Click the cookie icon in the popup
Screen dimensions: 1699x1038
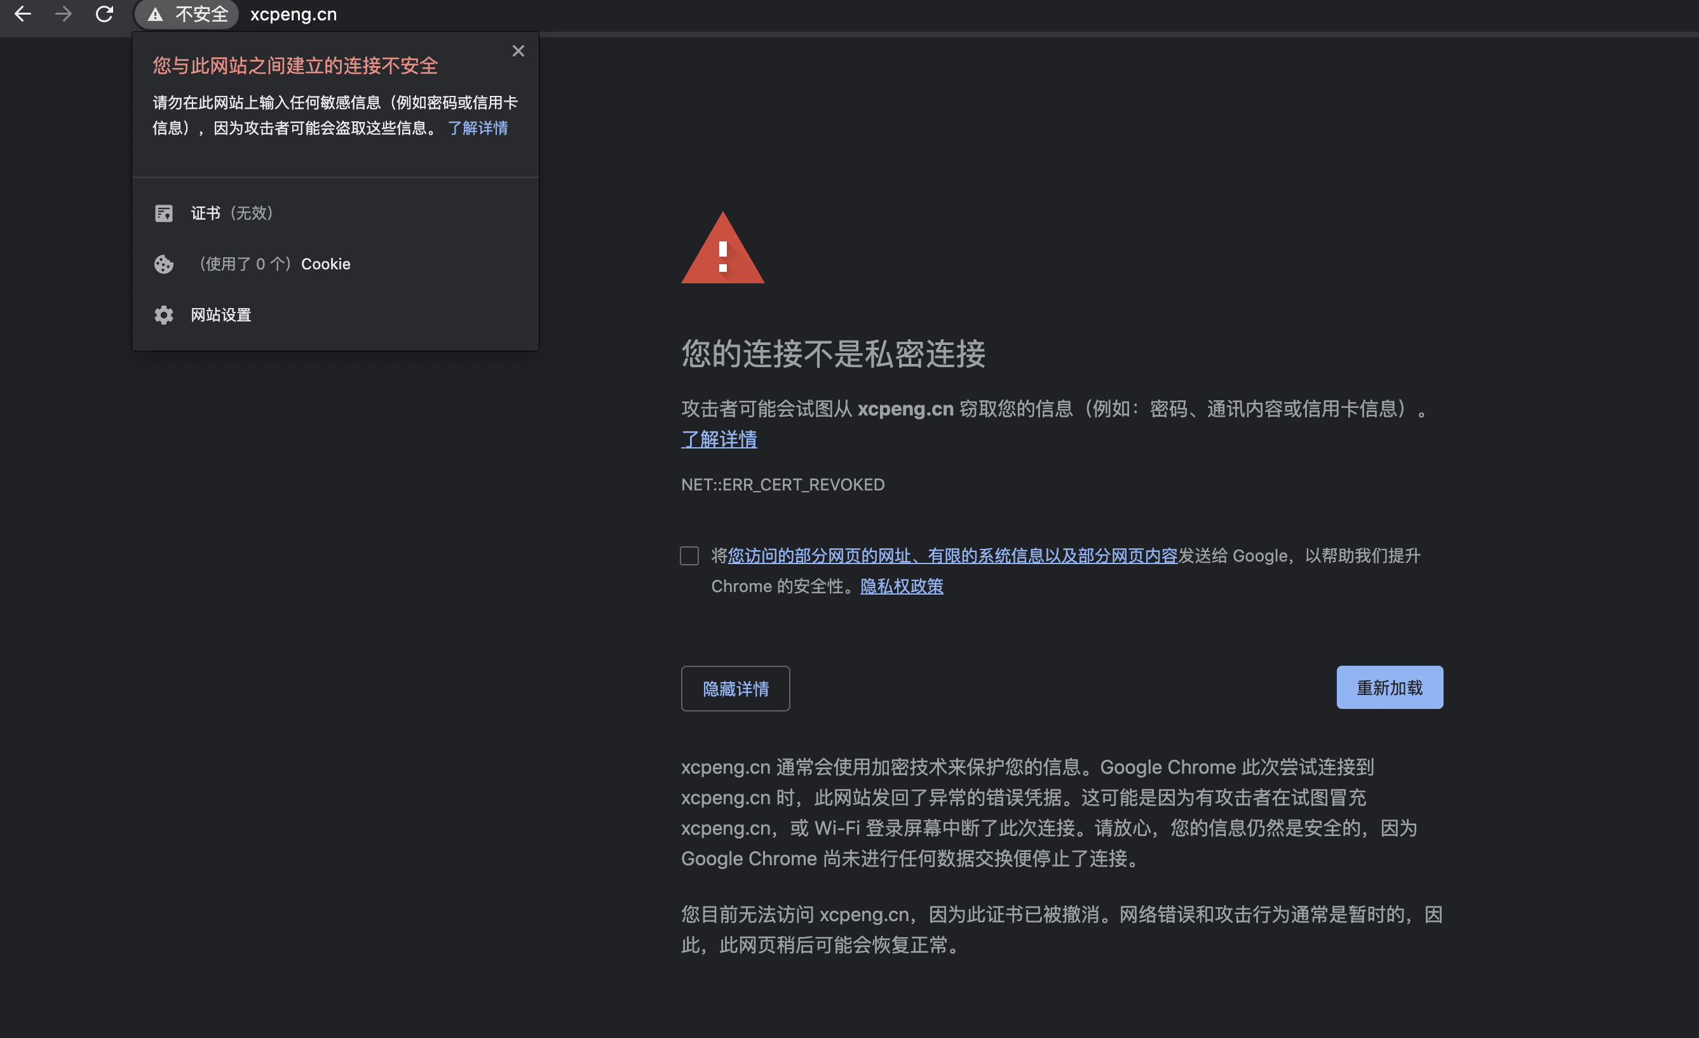click(163, 264)
